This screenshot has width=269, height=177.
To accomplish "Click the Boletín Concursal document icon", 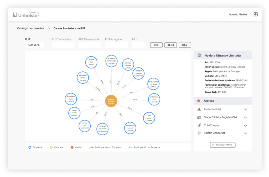I will [x=199, y=133].
